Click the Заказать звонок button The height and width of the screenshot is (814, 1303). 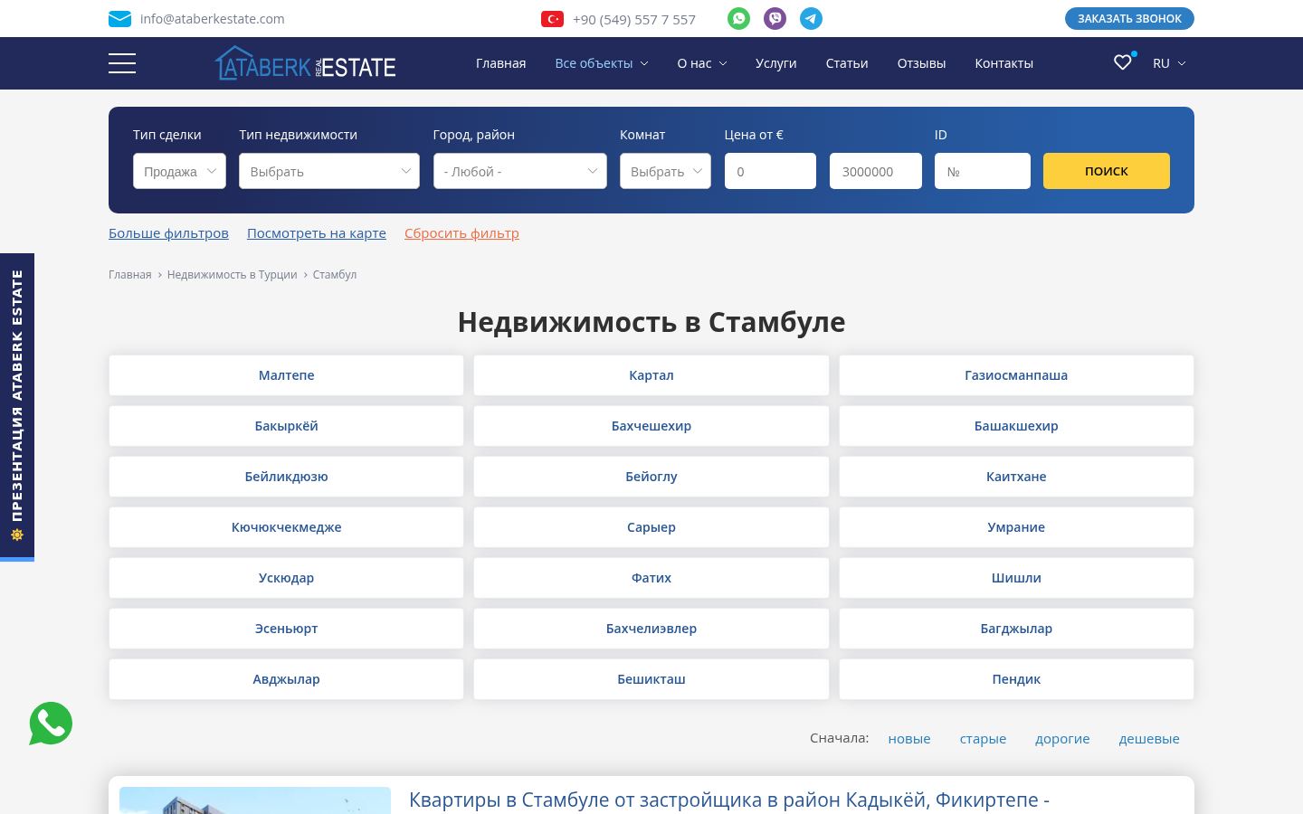(x=1129, y=18)
